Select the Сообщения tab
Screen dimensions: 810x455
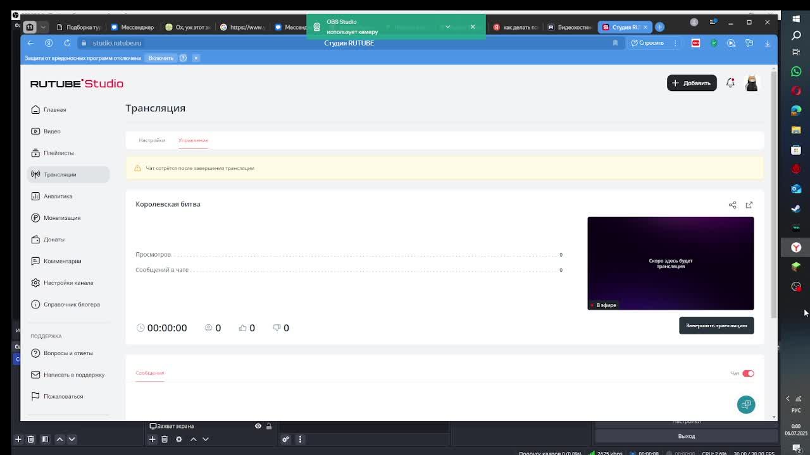tap(149, 373)
